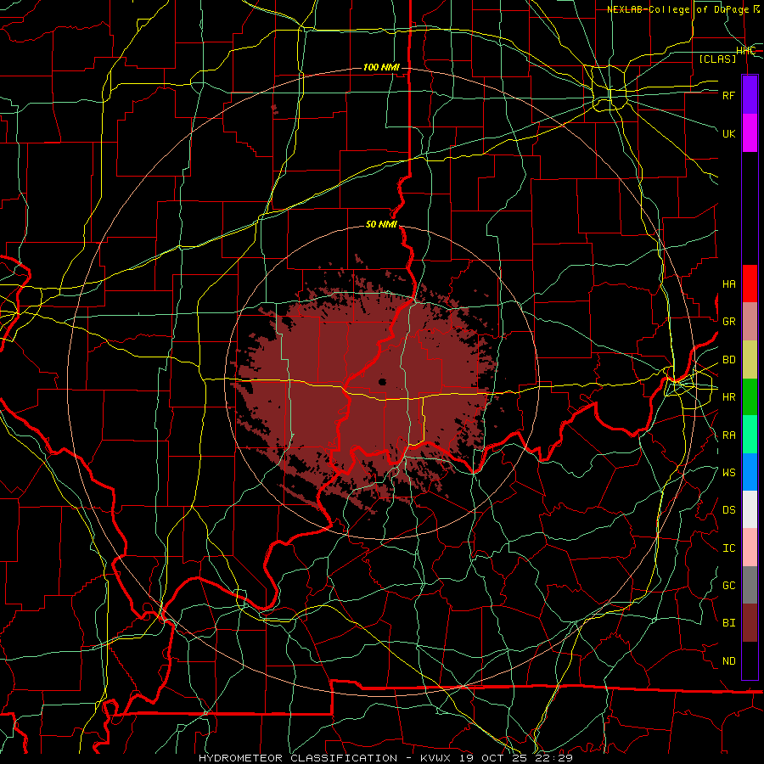Click the "50 NMI" range ring label
The width and height of the screenshot is (764, 764).
click(x=381, y=224)
